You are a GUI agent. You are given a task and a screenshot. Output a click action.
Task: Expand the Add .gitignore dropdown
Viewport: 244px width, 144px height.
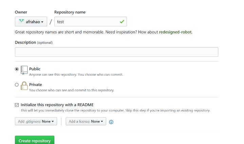[x=36, y=121]
